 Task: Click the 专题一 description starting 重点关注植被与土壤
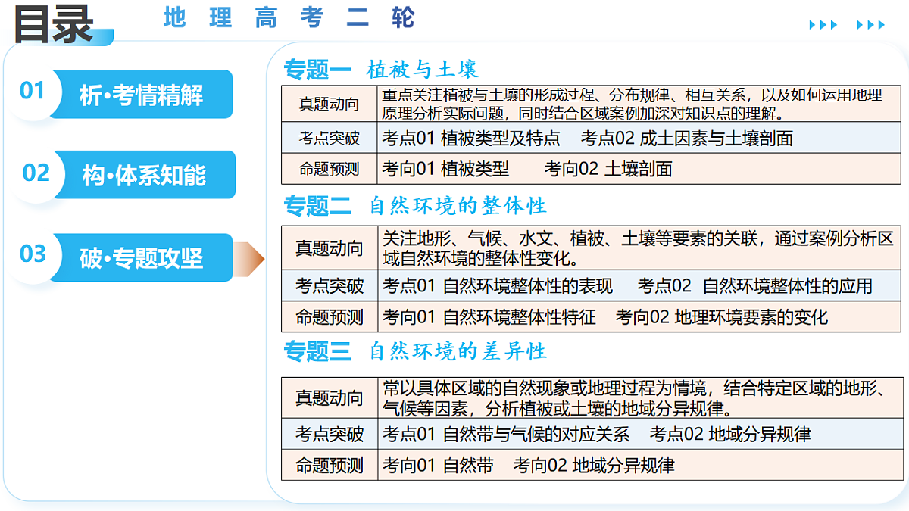click(632, 104)
